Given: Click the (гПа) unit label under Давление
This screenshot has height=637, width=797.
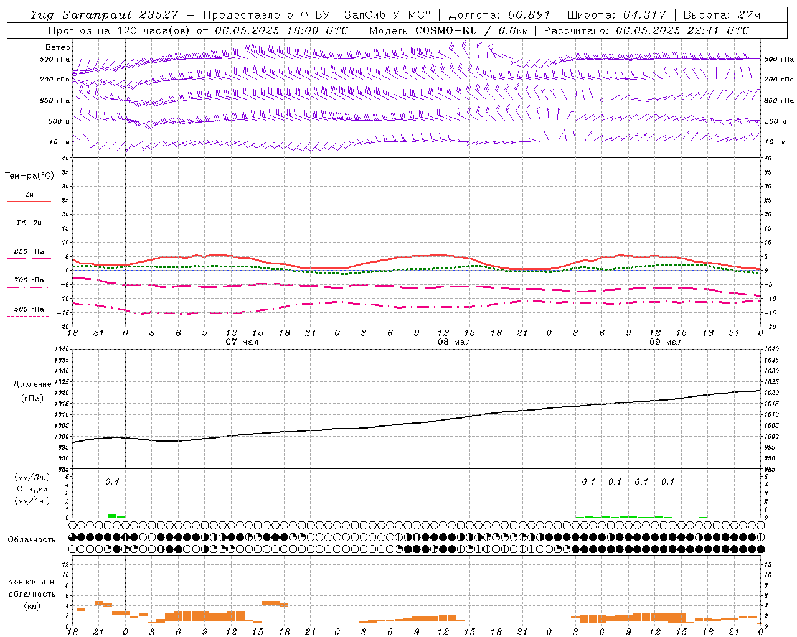Looking at the screenshot, I should click(x=32, y=398).
